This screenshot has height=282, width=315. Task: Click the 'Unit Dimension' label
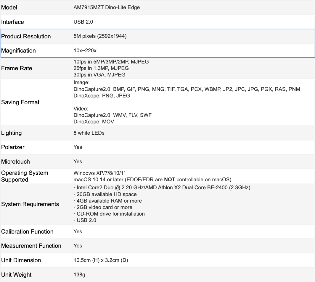click(21, 260)
